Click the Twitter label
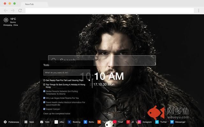This screenshot has width=204, height=127. click(164, 122)
